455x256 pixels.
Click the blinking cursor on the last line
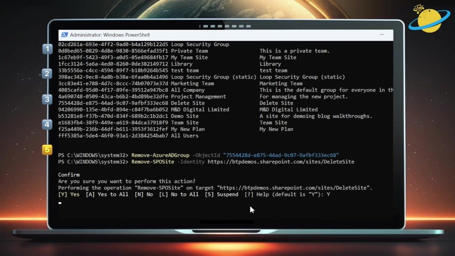click(60, 203)
